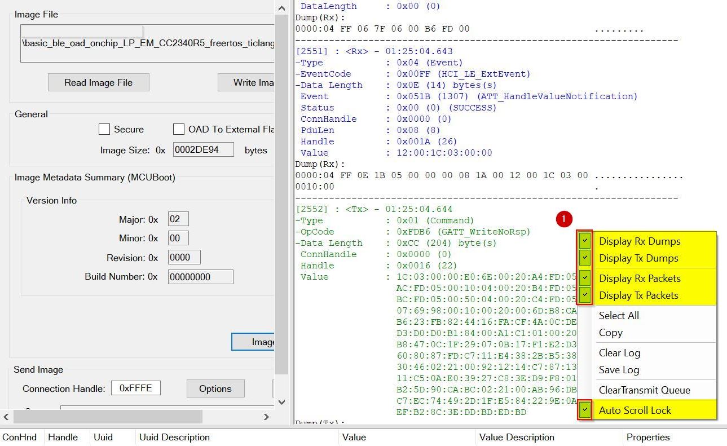This screenshot has height=446, width=727.
Task: Select Clear Log in context menu
Action: (x=619, y=353)
